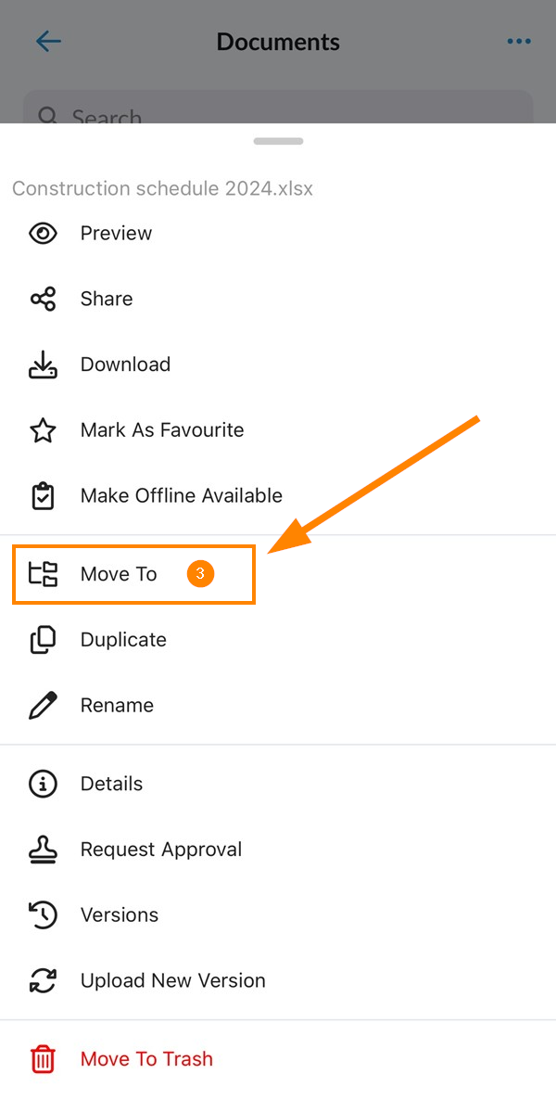556x1112 pixels.
Task: Click the clipboard offline availability icon
Action: (x=43, y=496)
